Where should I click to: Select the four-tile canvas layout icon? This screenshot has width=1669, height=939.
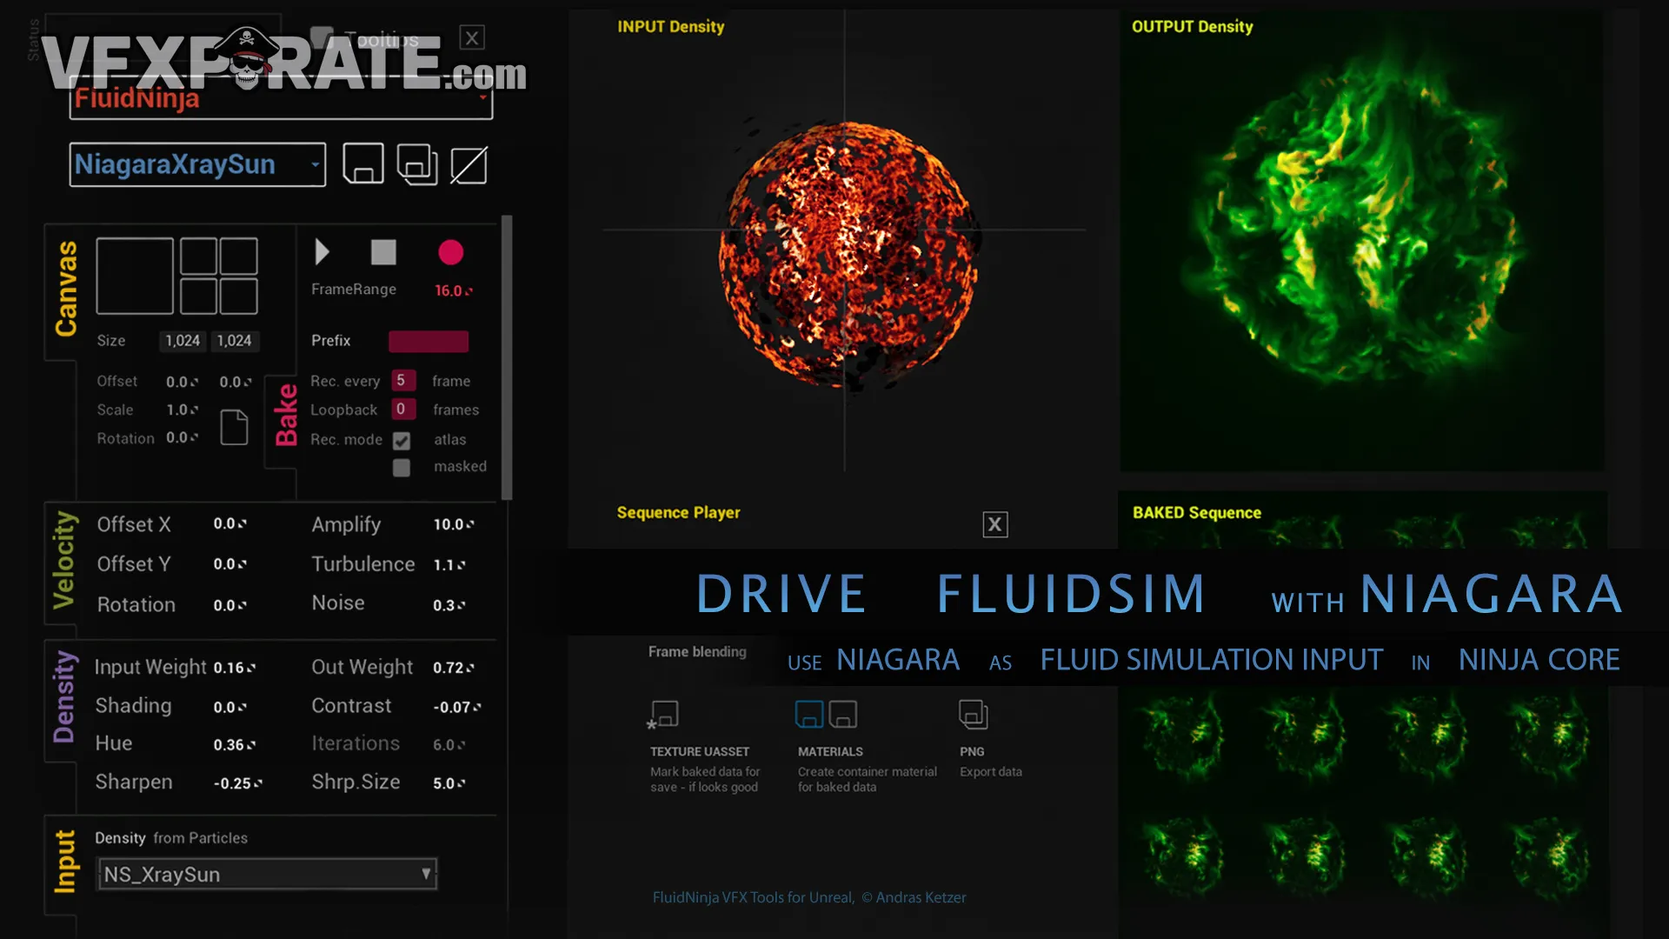pos(219,276)
